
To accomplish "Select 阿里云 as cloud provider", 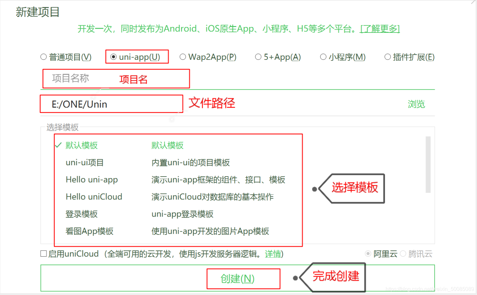I will coord(368,253).
